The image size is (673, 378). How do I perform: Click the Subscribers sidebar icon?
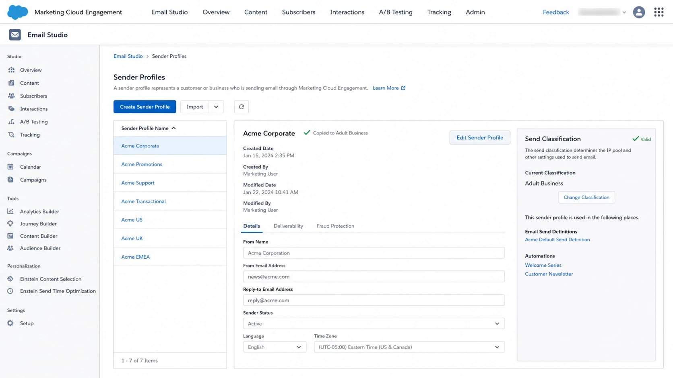tap(11, 96)
